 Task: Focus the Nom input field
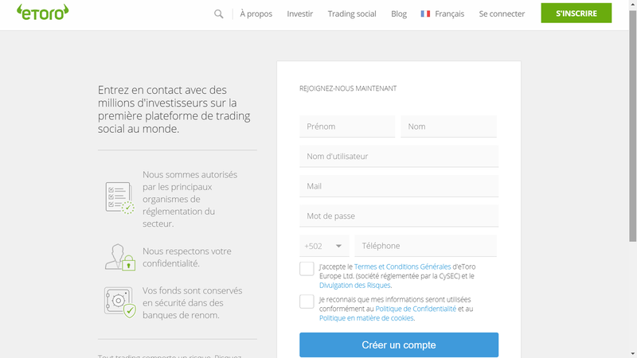(448, 126)
